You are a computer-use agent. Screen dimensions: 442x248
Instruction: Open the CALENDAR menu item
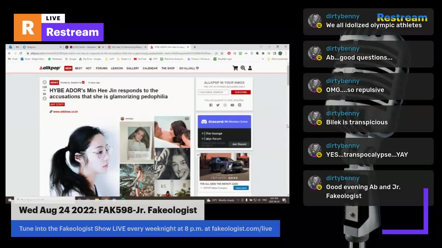[150, 68]
